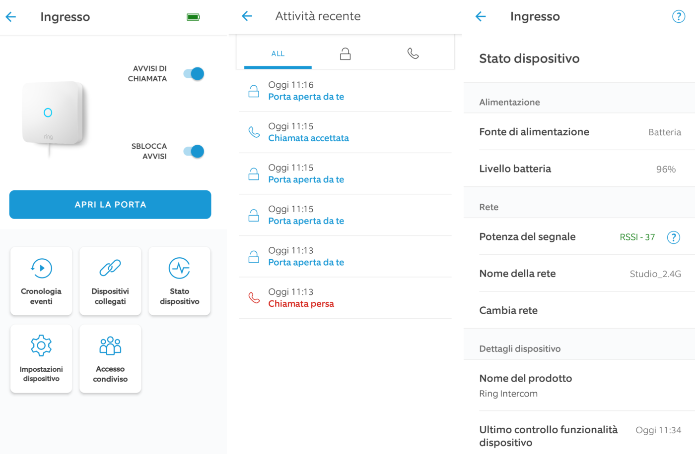The height and width of the screenshot is (454, 695).
Task: Go back from Attività recente screen
Action: click(247, 16)
